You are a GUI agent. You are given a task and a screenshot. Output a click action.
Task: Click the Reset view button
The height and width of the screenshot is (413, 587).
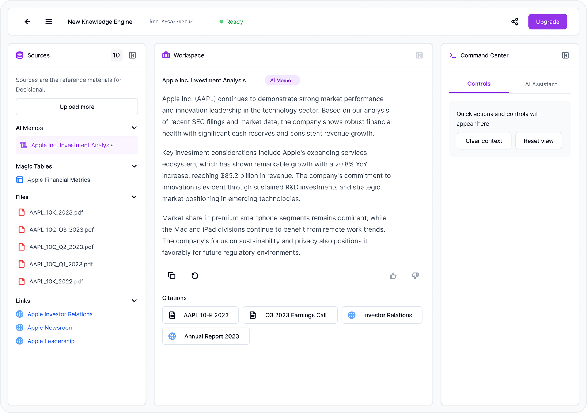[539, 141]
